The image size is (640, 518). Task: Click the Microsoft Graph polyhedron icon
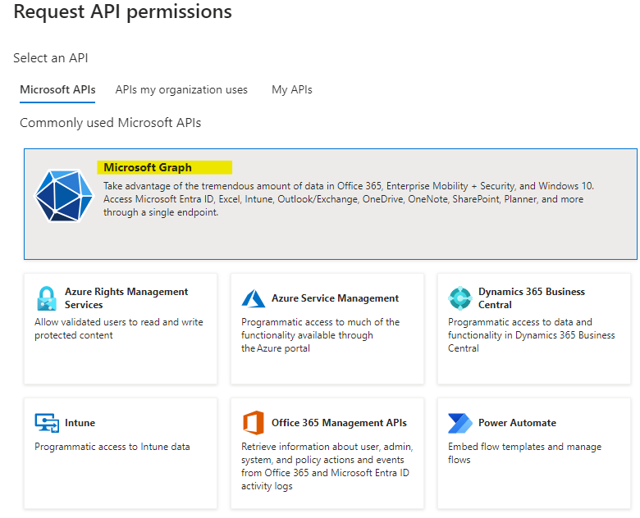tap(64, 195)
